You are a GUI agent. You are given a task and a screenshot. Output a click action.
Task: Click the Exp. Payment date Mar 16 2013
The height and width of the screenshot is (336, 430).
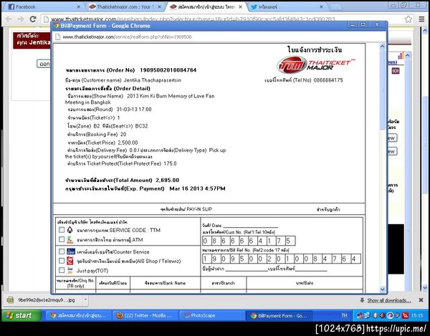point(197,188)
